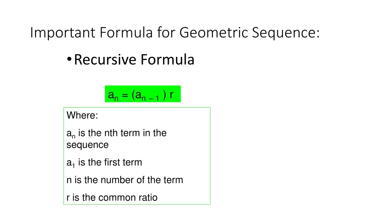
Task: Click the word 'sequence' in the definition box
Action: click(87, 145)
